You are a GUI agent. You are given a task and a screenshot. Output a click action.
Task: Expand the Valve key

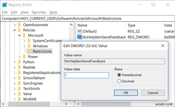15,94
